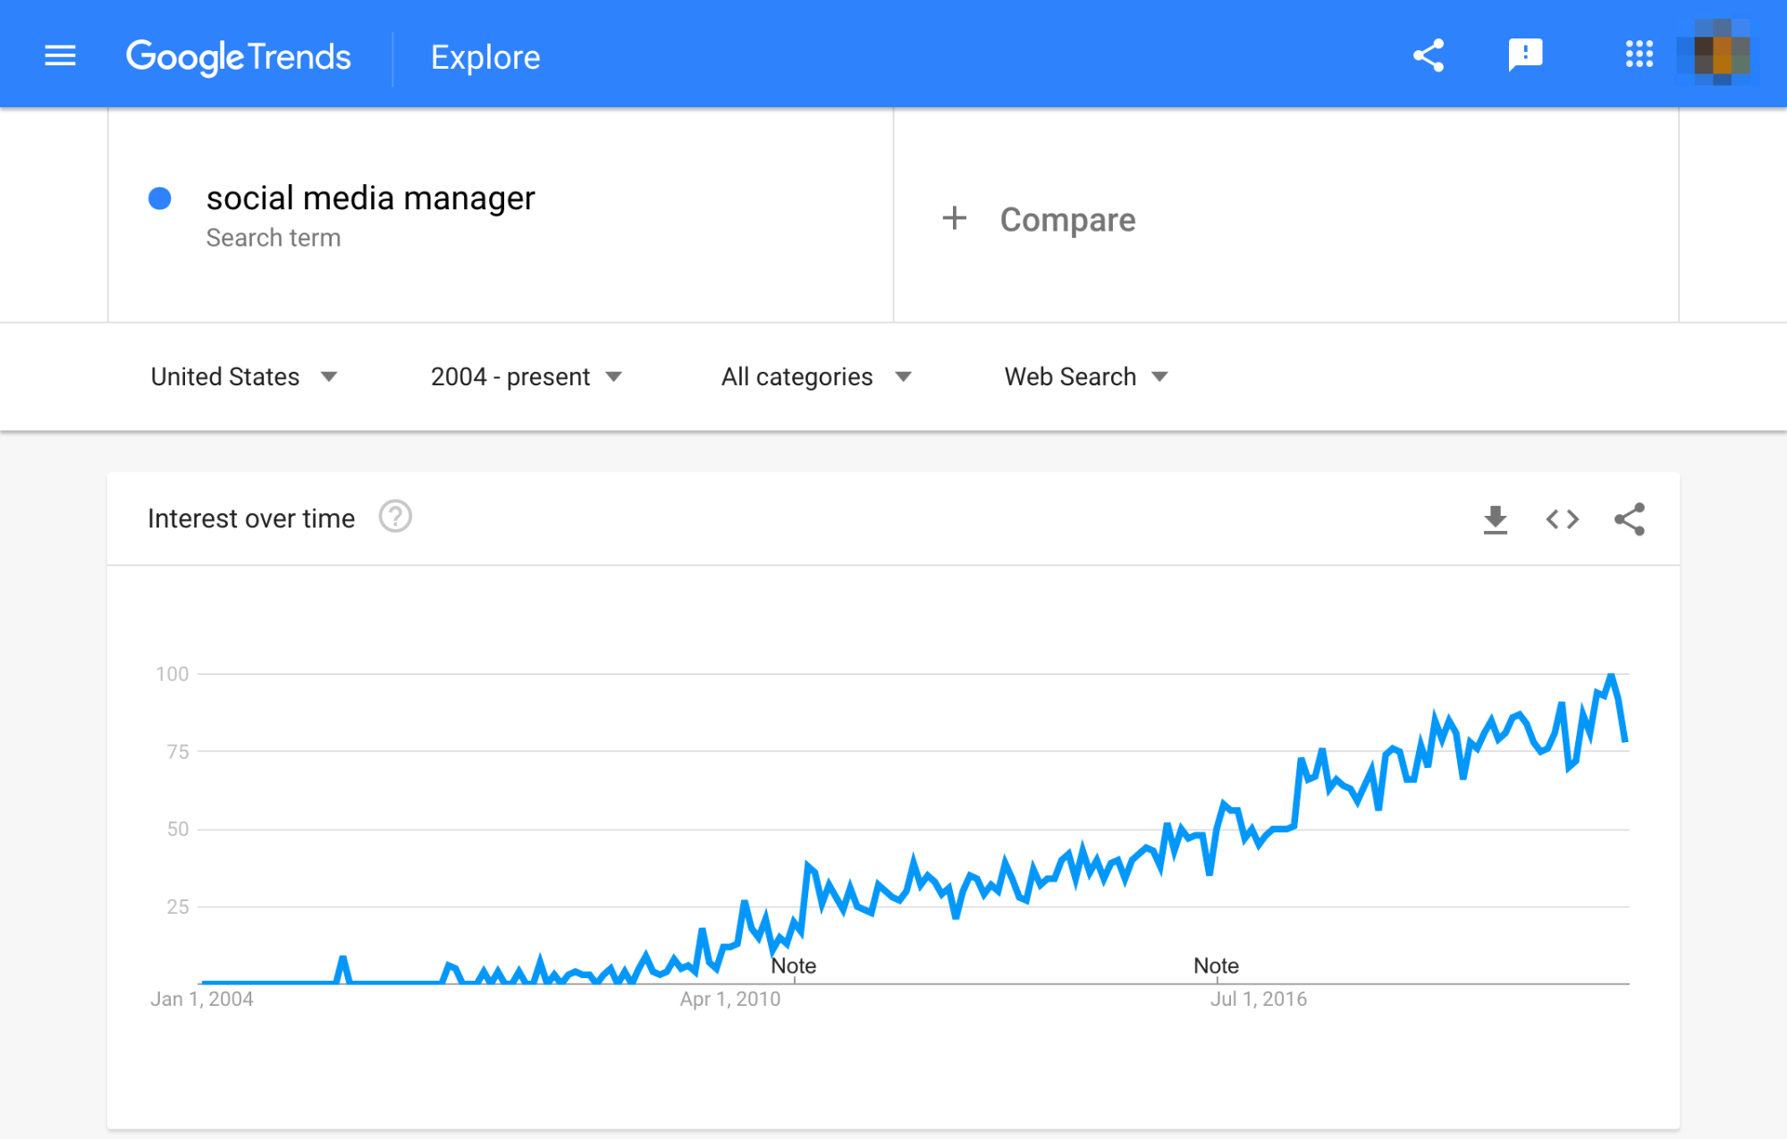Expand the All categories filter dropdown
Screen dimensions: 1787x1139
[814, 376]
